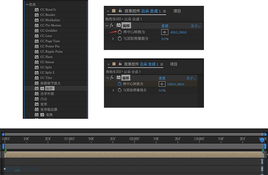Click the timeline ruler at 03:00f

tap(199, 139)
